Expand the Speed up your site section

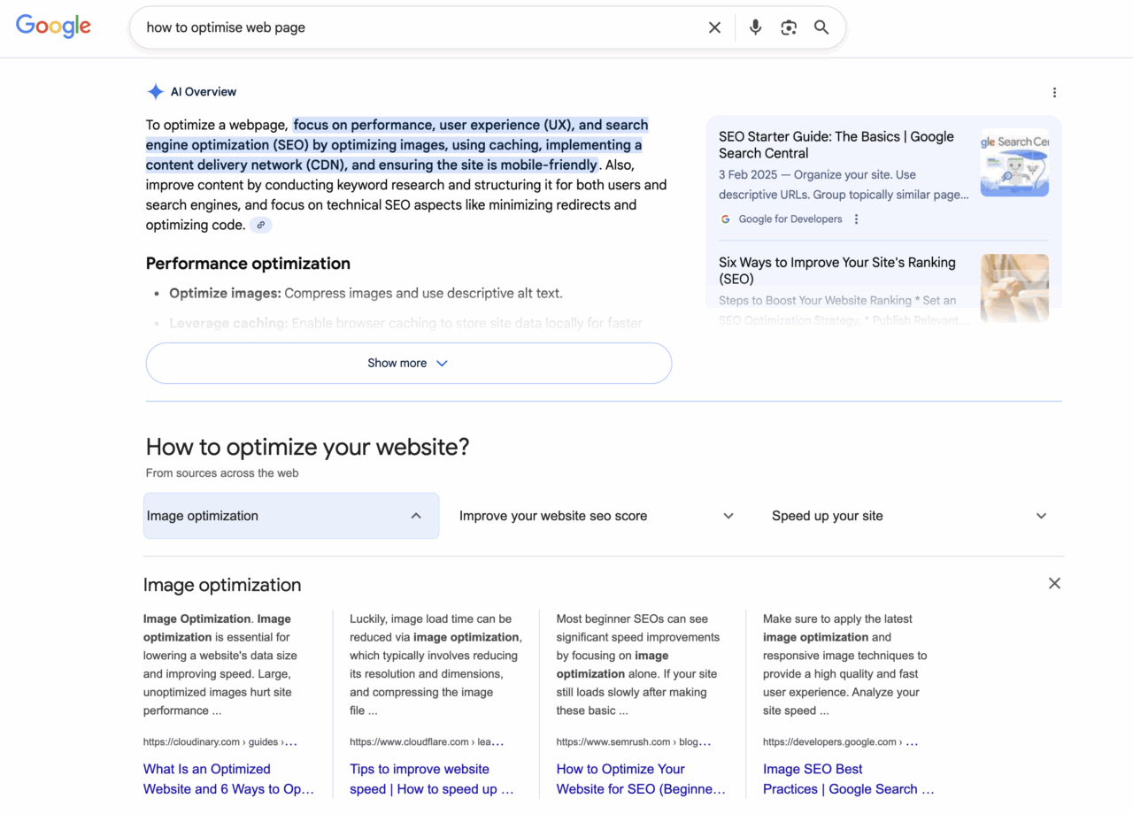point(910,516)
